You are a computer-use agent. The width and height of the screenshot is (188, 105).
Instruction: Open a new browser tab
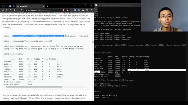pyautogui.click(x=48, y=6)
